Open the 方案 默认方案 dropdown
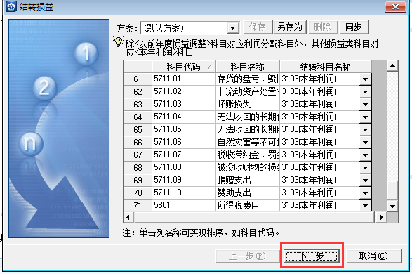This screenshot has height=274, width=412. click(233, 27)
